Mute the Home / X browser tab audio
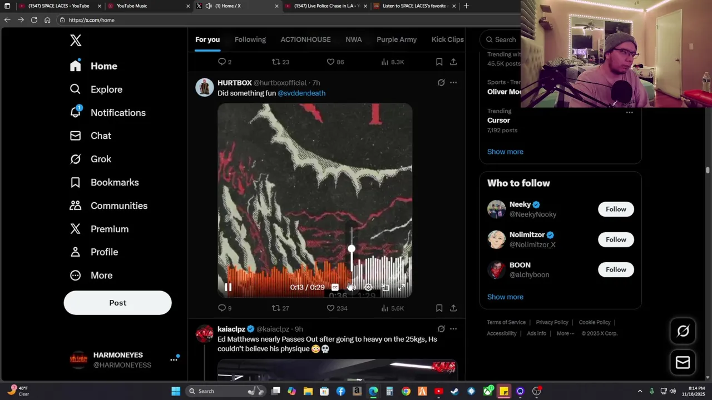Screen dimensions: 712x400 (209, 6)
